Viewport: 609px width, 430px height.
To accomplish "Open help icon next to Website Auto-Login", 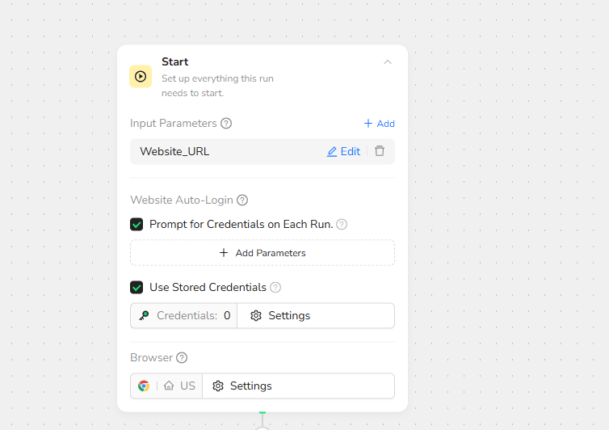I will (242, 200).
